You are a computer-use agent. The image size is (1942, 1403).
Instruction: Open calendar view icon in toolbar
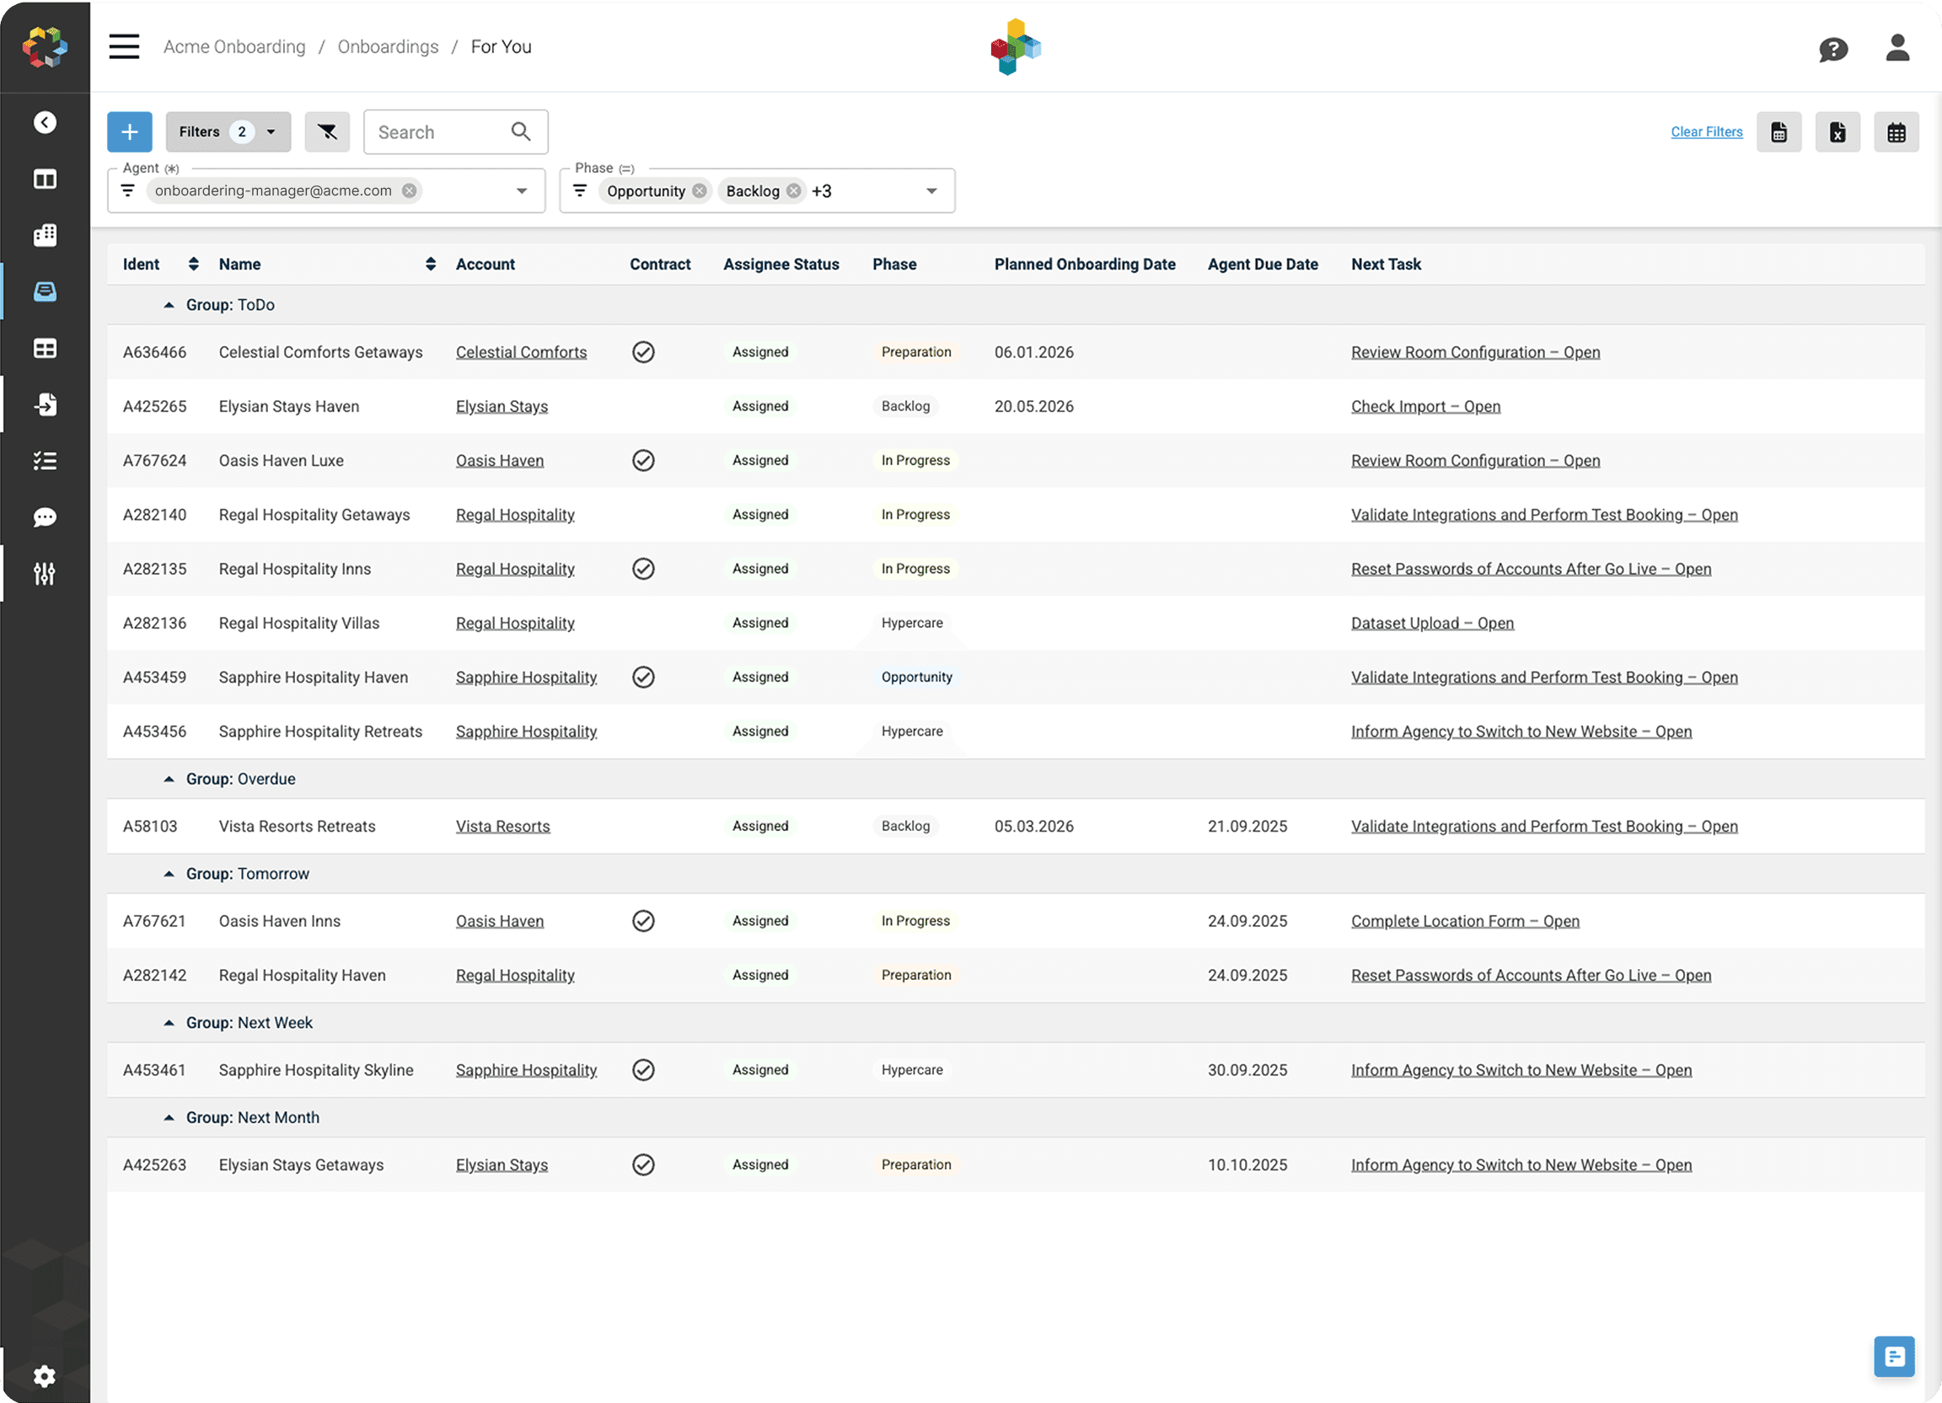pyautogui.click(x=1895, y=131)
